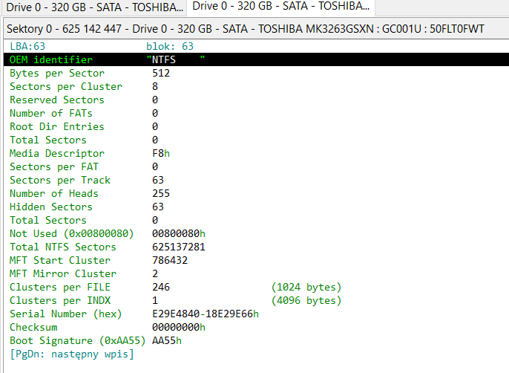Click the Checksum value 00000000h
This screenshot has height=373, width=509.
pos(179,327)
